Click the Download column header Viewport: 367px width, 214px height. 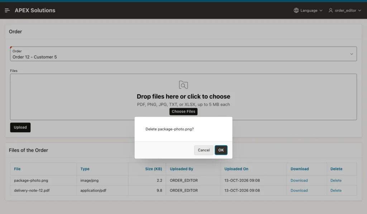point(300,169)
